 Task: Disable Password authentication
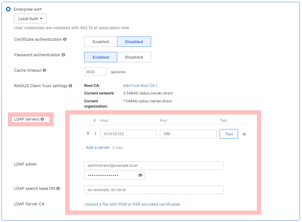[134, 57]
